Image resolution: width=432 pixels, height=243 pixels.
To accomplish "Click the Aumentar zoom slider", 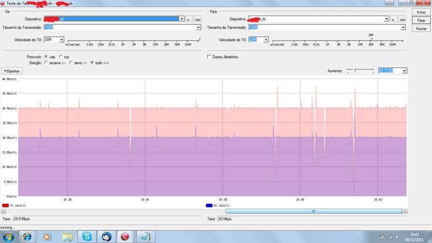I will [360, 70].
